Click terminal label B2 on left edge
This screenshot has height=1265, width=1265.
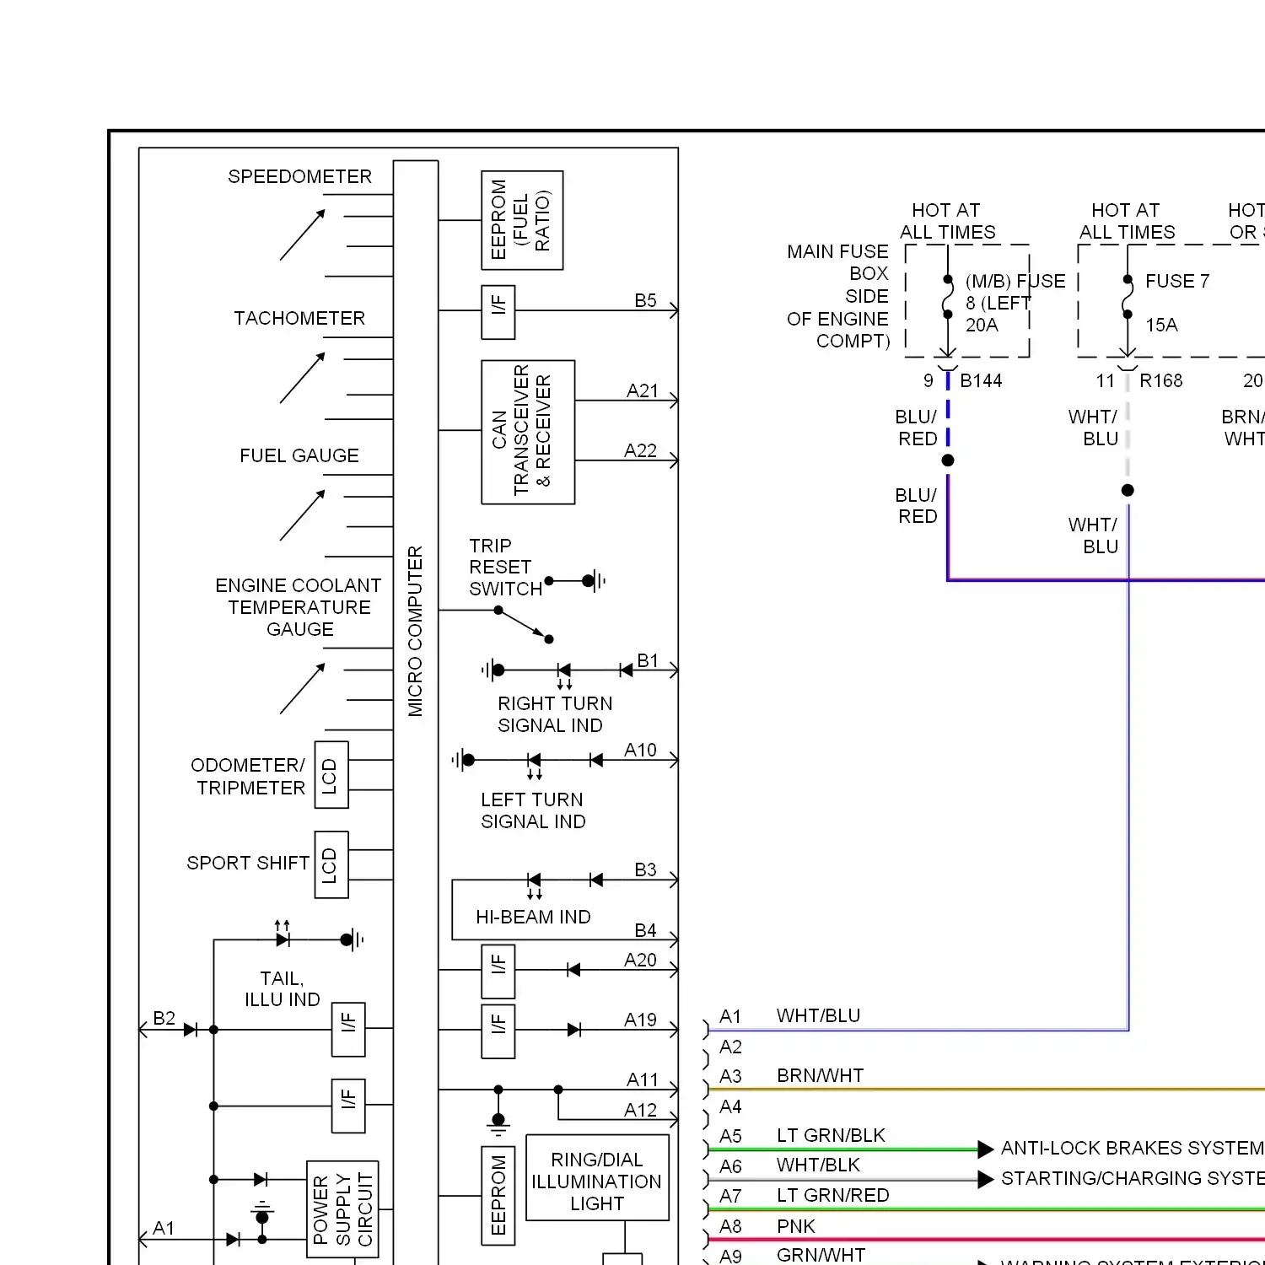pos(164,1018)
